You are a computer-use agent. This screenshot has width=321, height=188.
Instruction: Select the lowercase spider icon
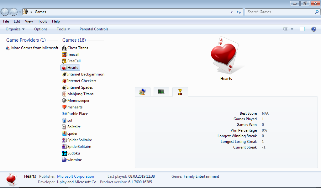[64, 133]
